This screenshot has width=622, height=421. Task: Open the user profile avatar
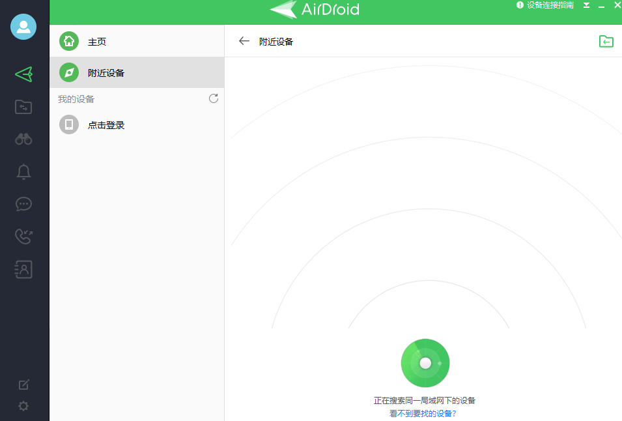coord(23,27)
